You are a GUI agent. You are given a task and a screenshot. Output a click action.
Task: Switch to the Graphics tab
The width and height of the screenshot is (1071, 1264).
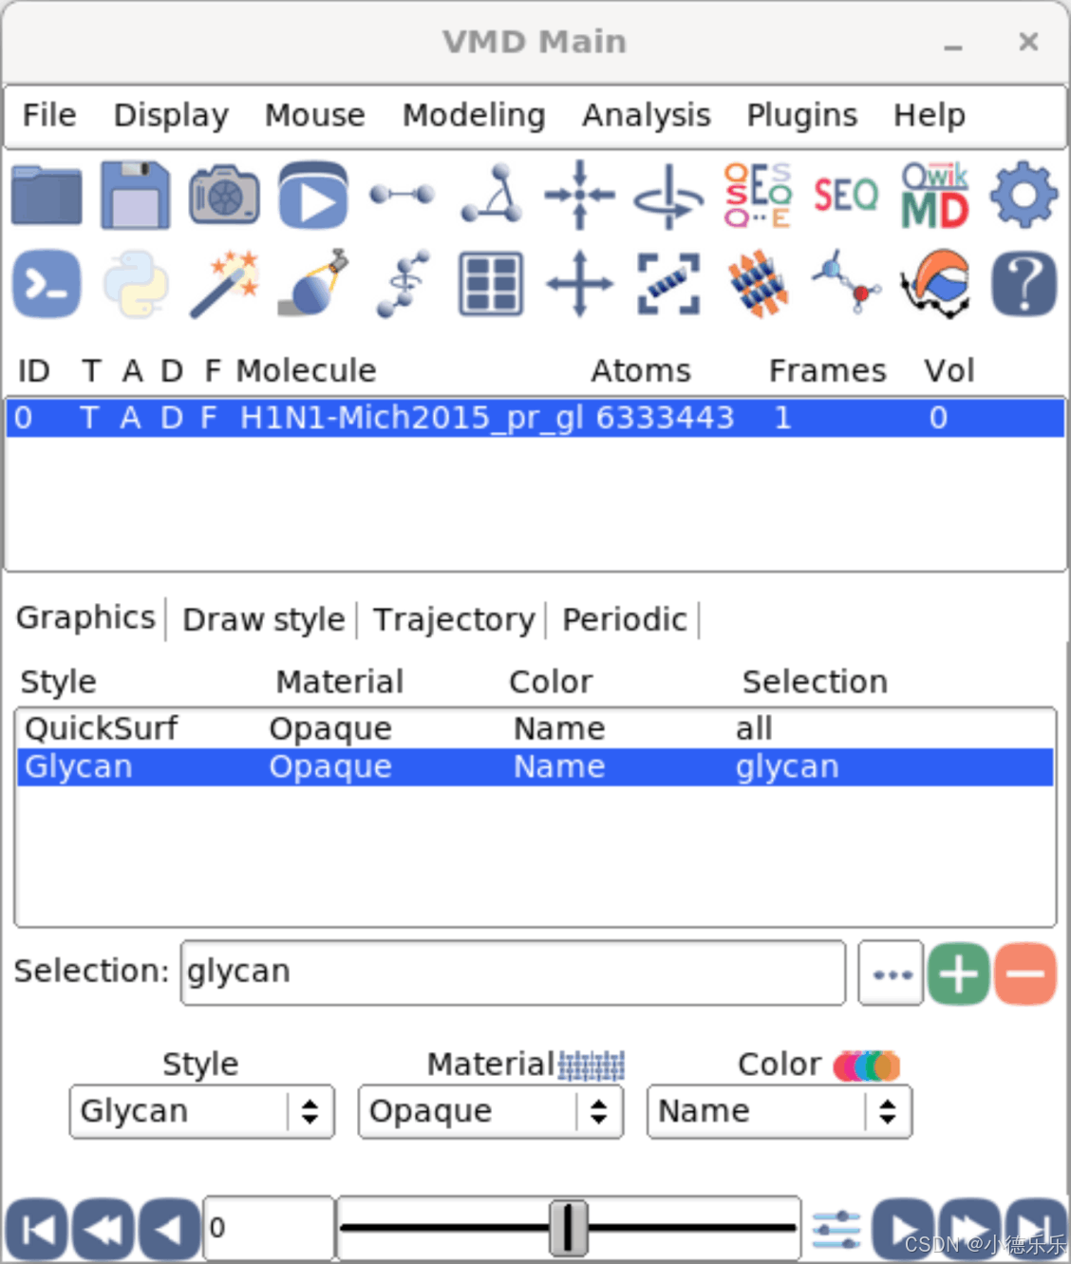point(85,618)
